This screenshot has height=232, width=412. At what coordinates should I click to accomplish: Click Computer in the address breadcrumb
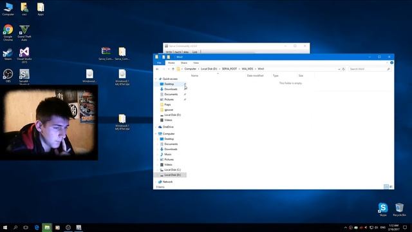click(x=191, y=69)
